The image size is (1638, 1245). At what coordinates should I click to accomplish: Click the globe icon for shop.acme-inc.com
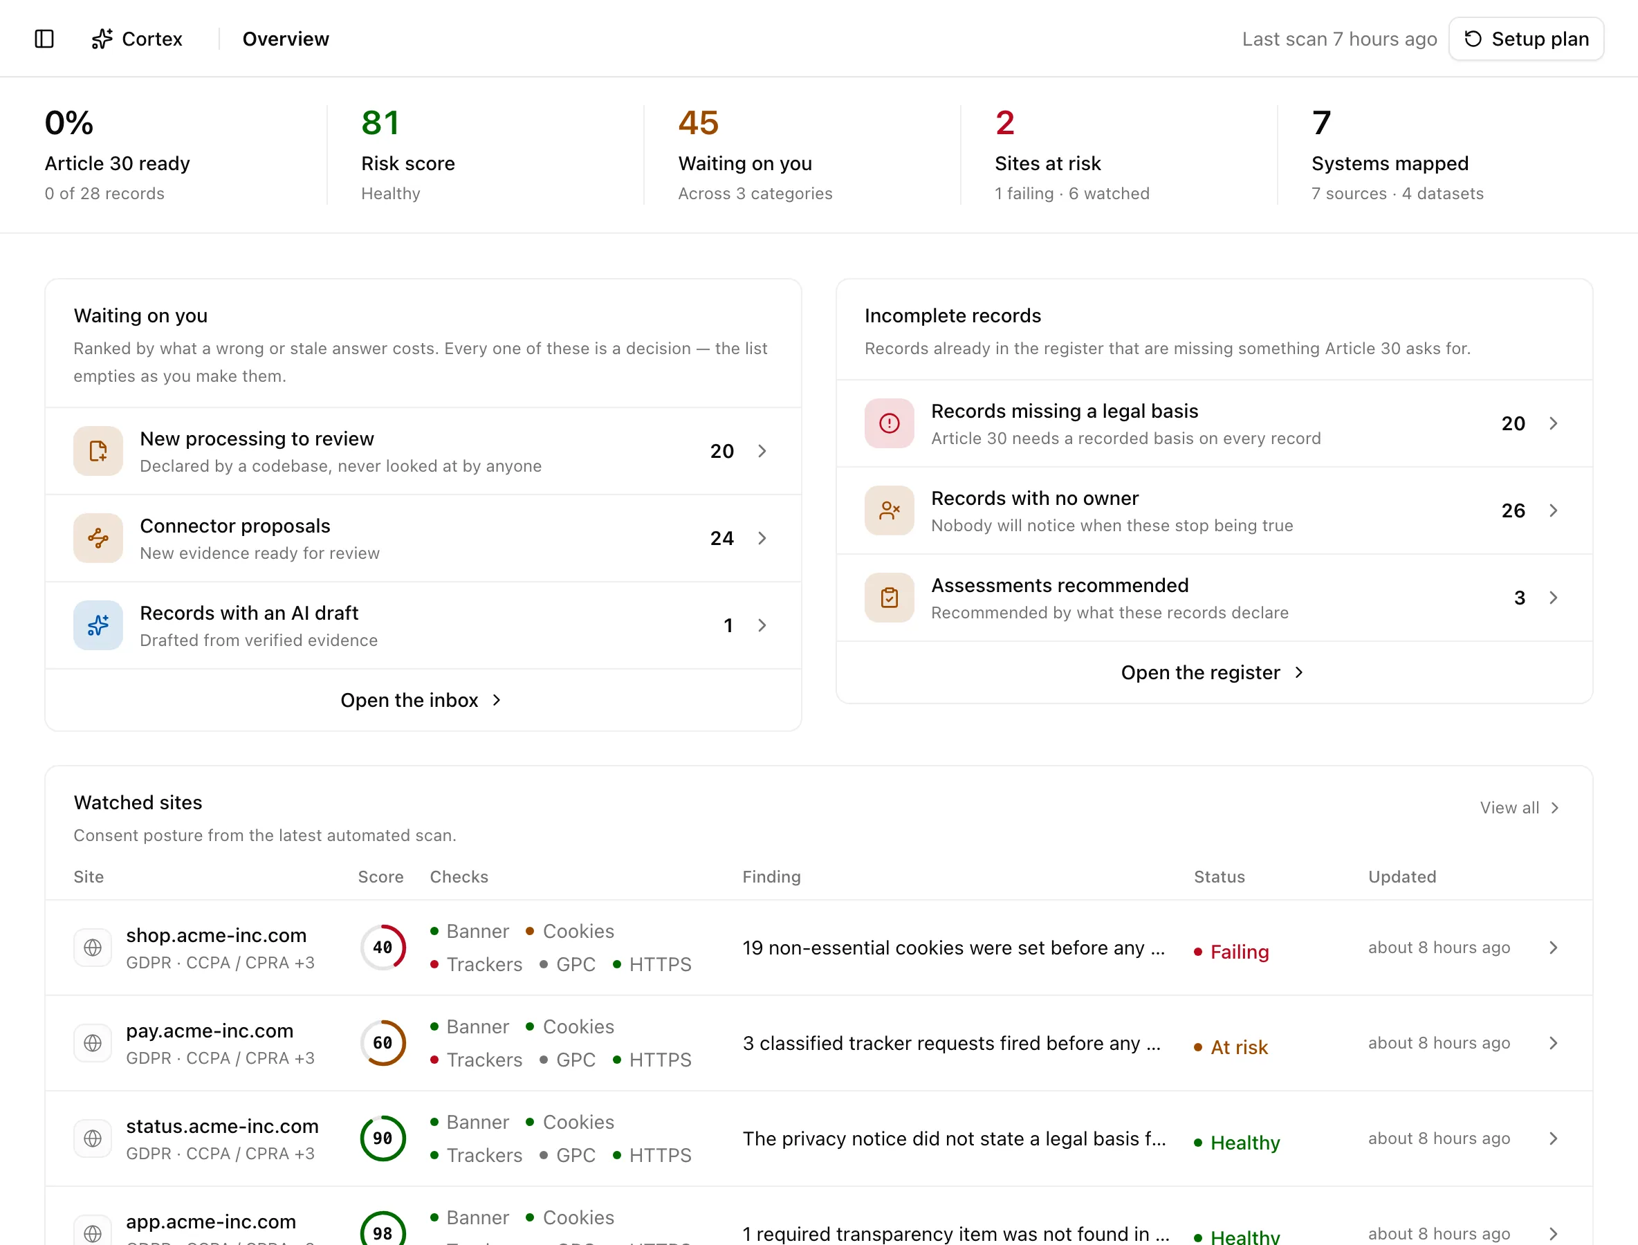(x=93, y=948)
